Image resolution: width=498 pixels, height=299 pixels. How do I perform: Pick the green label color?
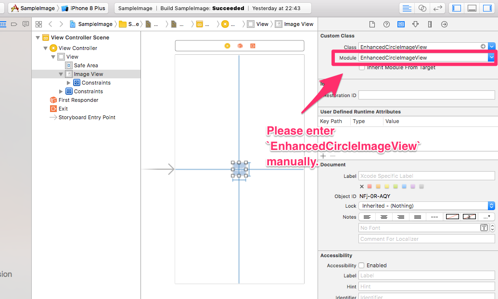396,187
